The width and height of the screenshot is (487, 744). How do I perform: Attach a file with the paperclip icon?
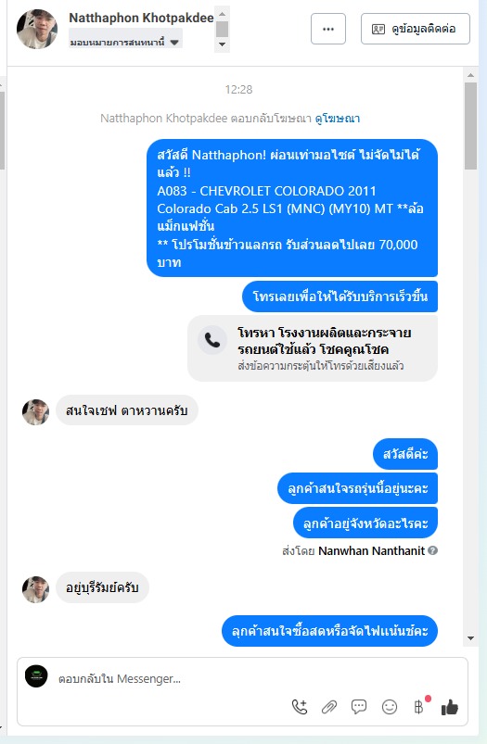[x=328, y=707]
